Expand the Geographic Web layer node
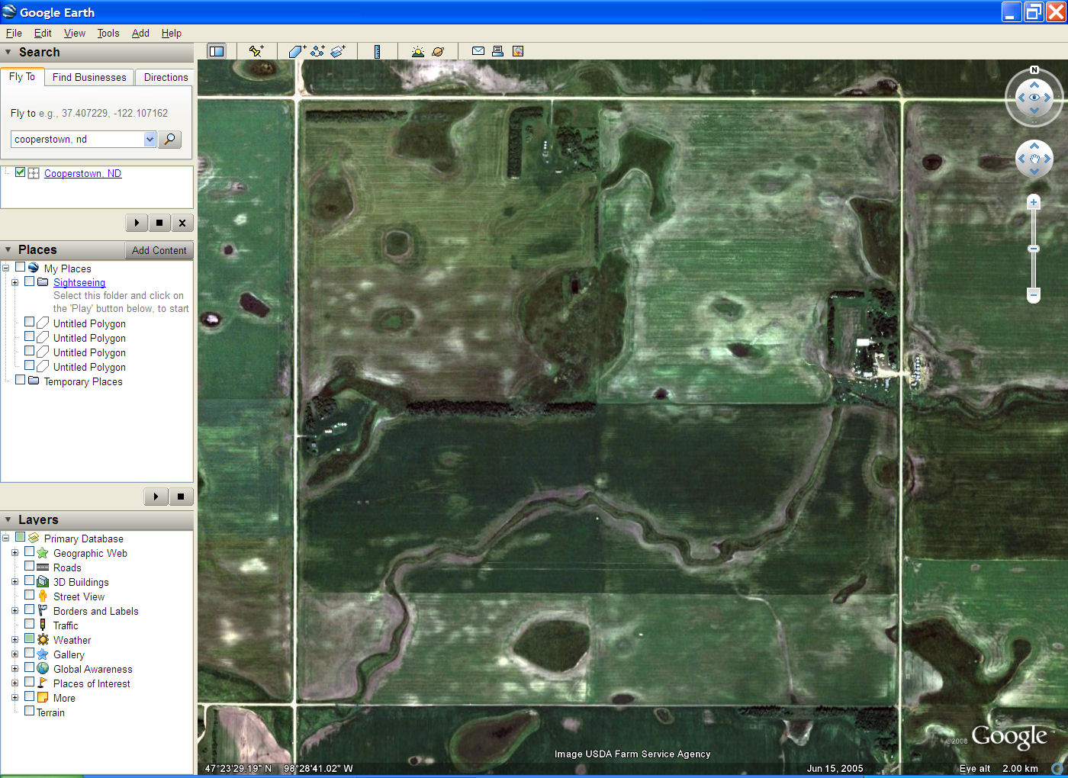Viewport: 1068px width, 778px height. 14,553
